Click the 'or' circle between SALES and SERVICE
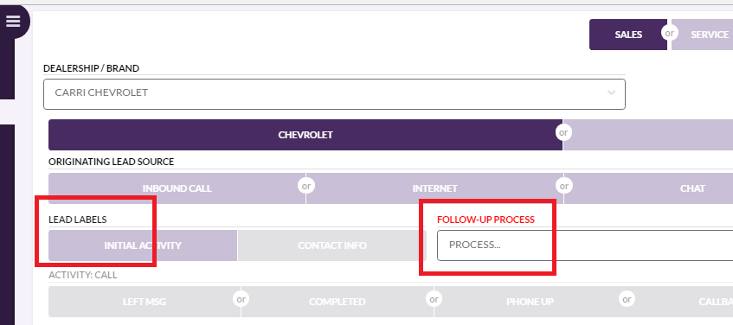This screenshot has width=733, height=325. (x=670, y=33)
